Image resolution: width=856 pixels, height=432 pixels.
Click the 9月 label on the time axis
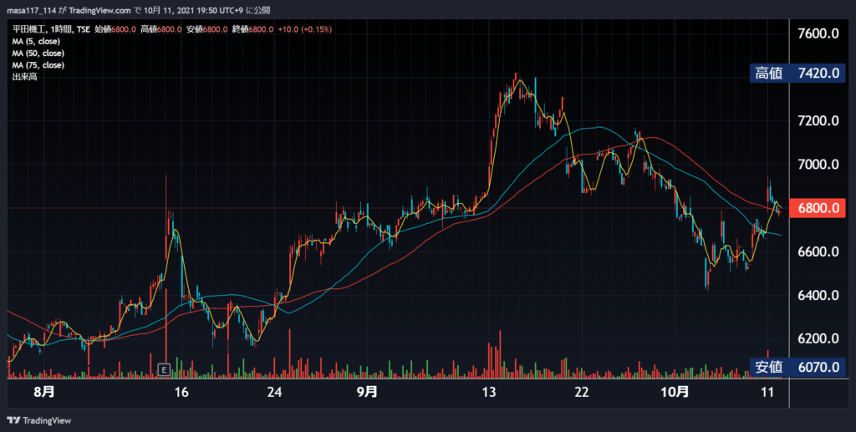coord(368,392)
